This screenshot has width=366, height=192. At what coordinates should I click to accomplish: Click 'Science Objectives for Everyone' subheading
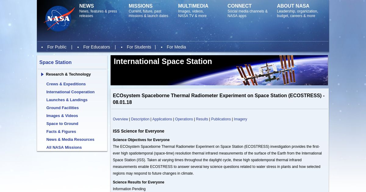point(141,140)
